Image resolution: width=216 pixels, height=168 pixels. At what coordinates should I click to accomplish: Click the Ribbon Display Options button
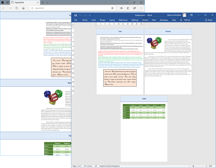(191, 15)
